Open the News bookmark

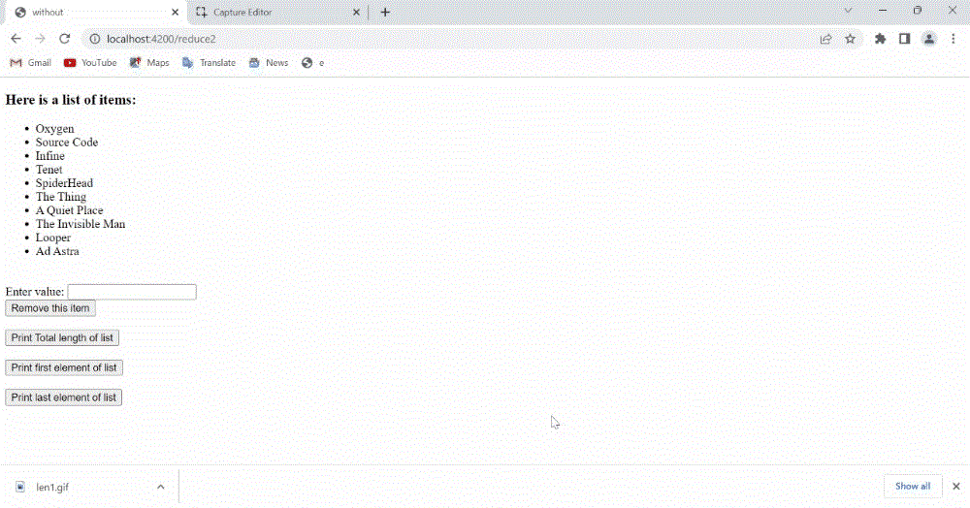(269, 62)
